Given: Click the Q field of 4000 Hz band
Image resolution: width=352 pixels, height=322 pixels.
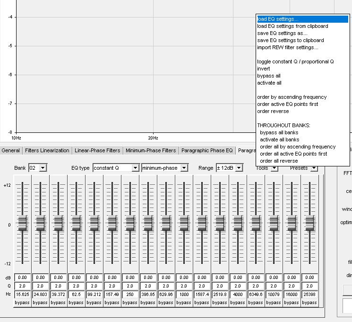Looking at the screenshot, I should (238, 286).
